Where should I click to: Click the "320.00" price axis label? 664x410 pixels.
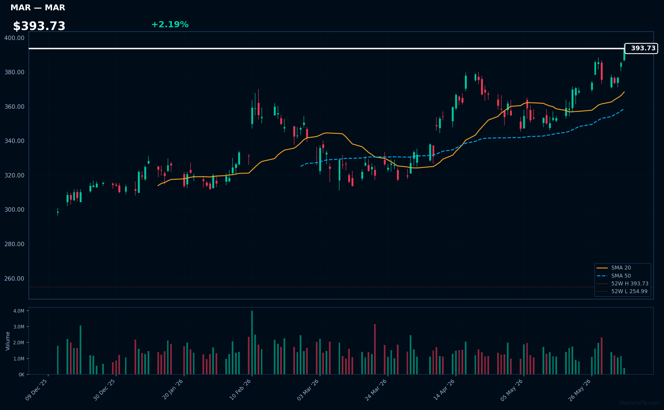[14, 175]
